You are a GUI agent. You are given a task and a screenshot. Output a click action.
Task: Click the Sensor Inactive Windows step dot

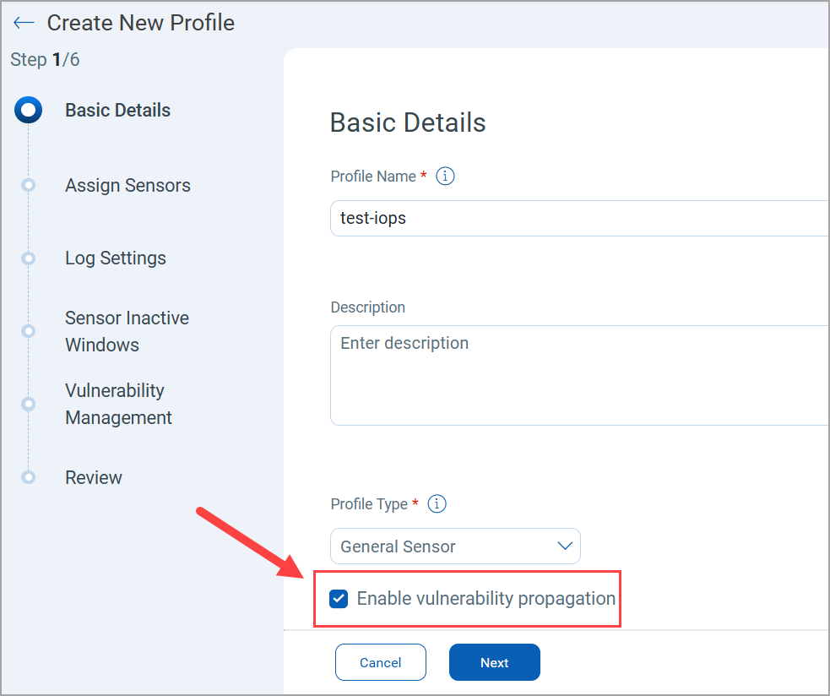point(29,331)
